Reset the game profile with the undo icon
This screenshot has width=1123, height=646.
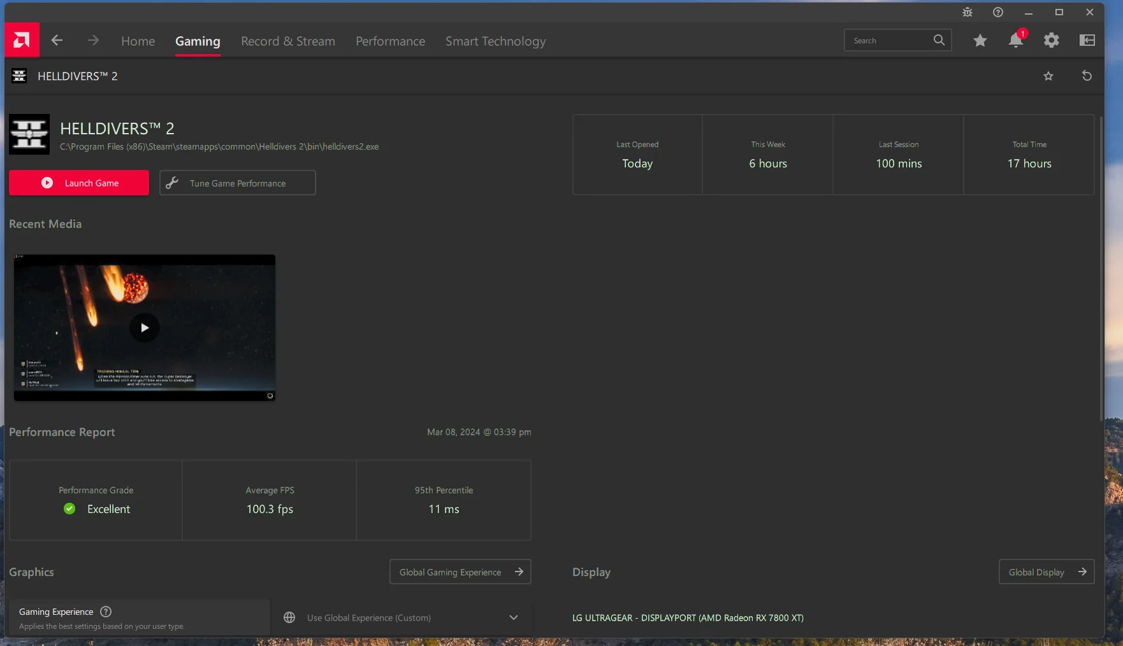[x=1087, y=76]
